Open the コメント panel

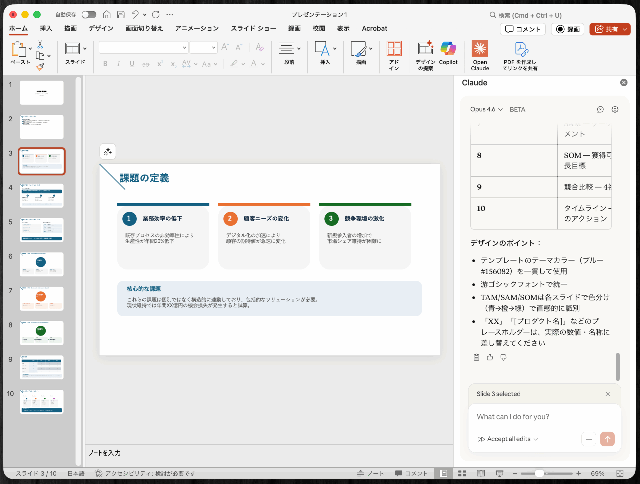522,29
